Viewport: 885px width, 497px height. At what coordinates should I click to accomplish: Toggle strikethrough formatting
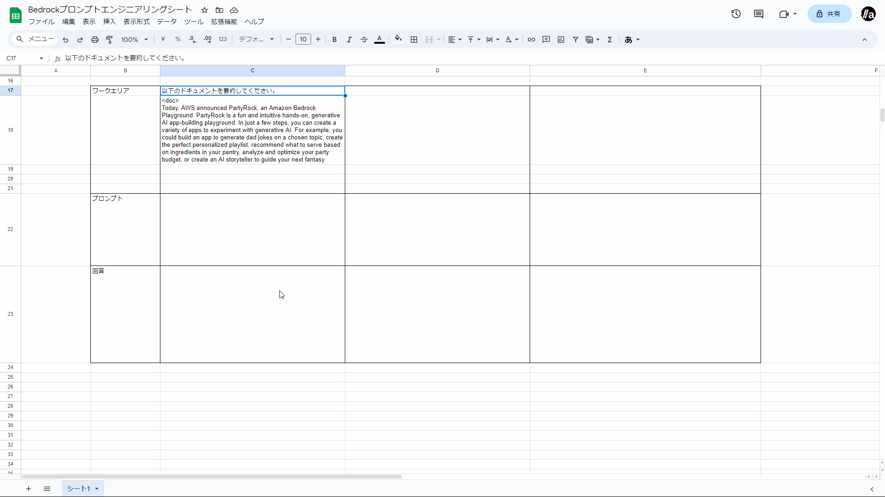pyautogui.click(x=364, y=40)
